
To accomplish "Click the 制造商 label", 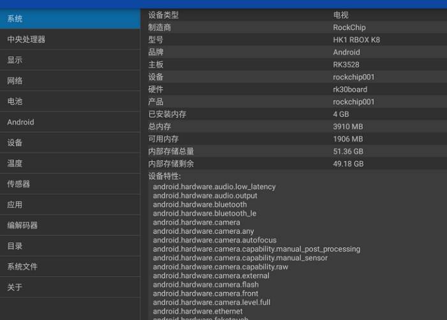I will [x=159, y=27].
